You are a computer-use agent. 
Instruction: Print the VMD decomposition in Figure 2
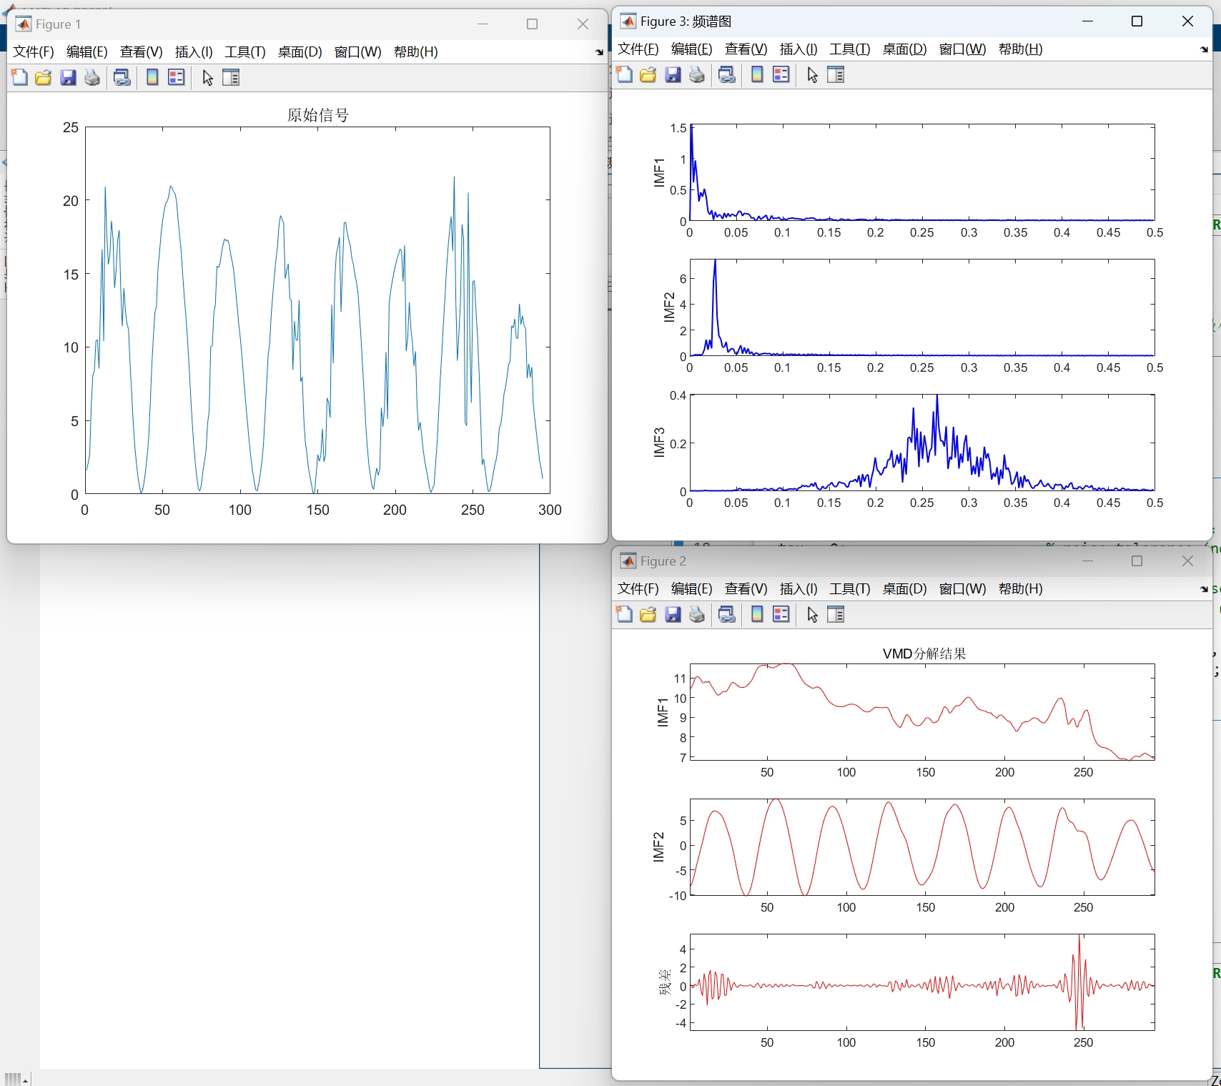[x=697, y=614]
